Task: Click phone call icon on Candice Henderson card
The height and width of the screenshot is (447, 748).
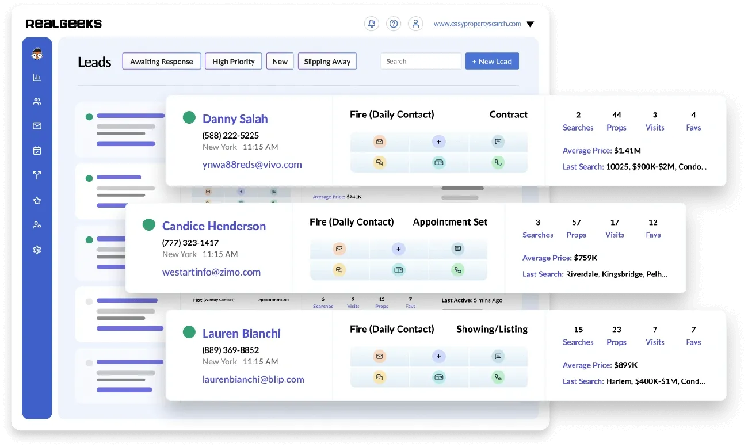Action: coord(458,270)
